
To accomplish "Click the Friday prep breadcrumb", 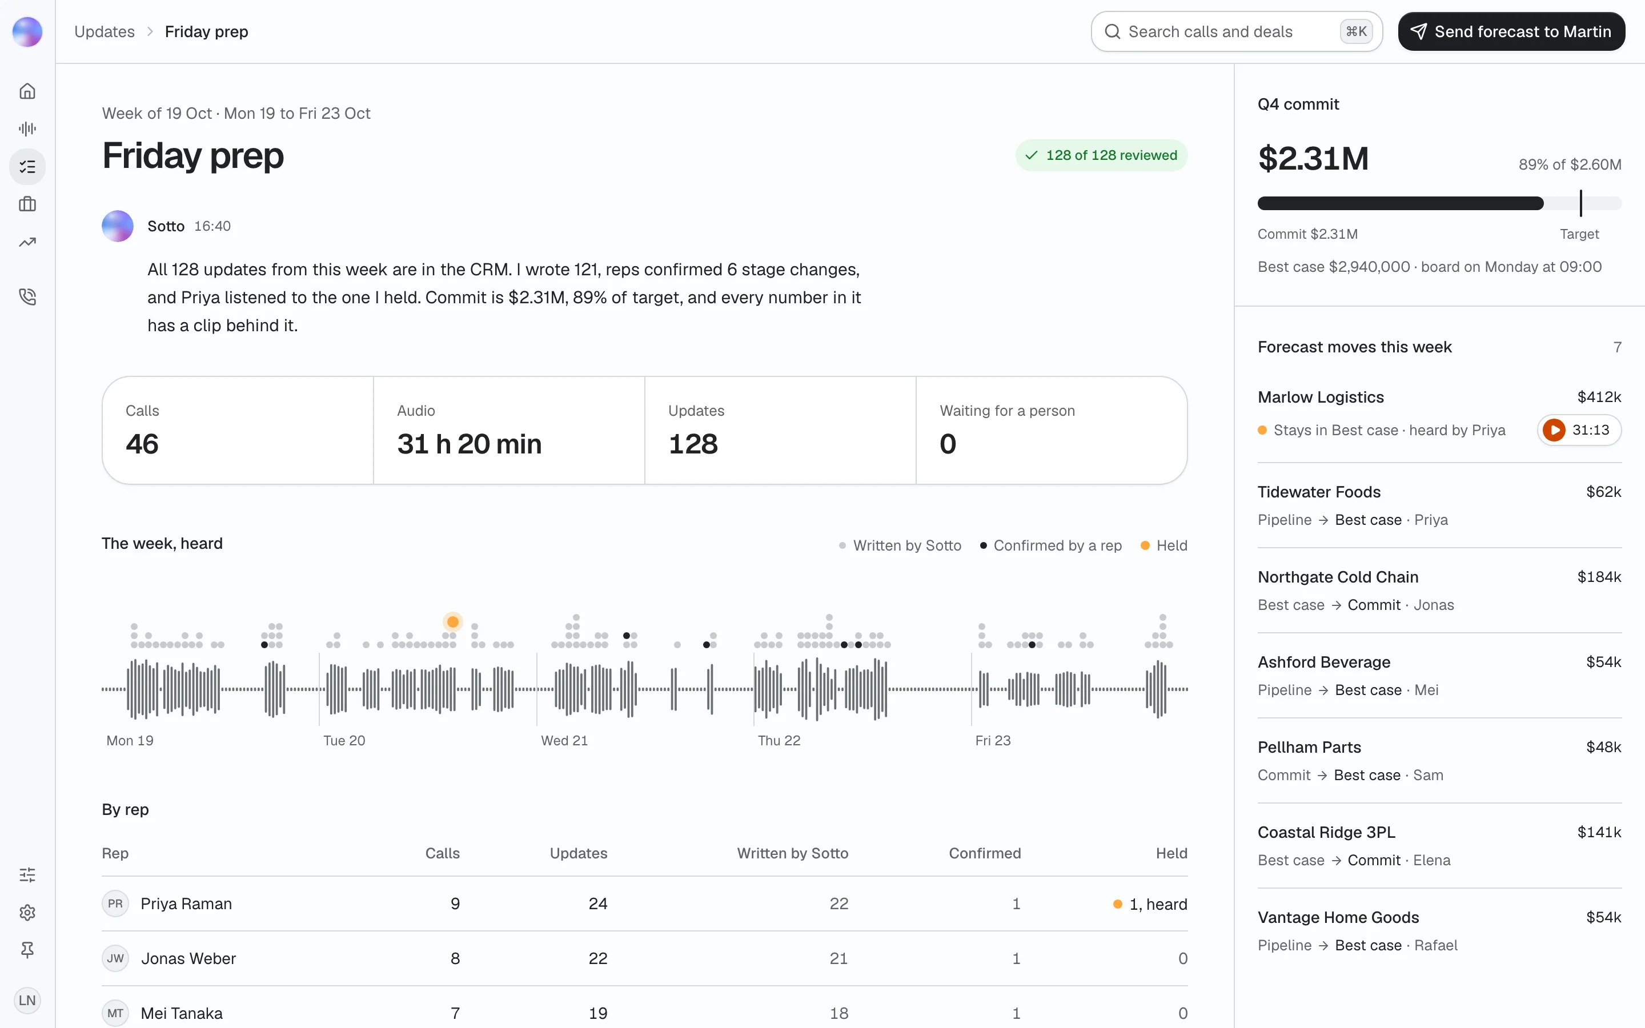I will pos(207,31).
